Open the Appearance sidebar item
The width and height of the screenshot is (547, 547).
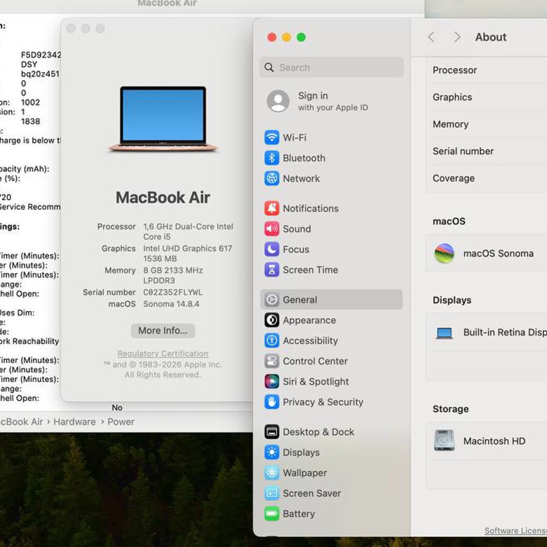331,321
